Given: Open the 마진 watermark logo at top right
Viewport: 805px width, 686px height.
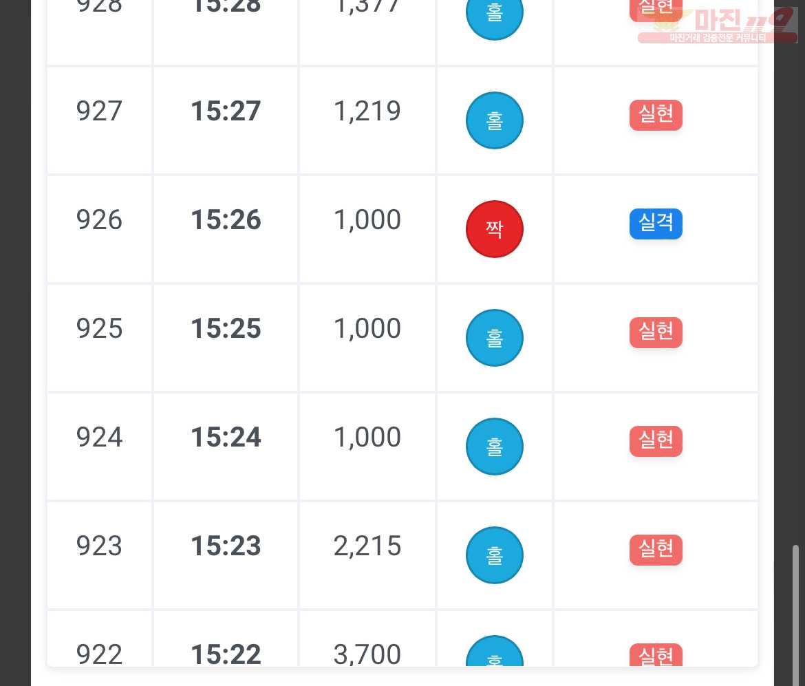Looking at the screenshot, I should point(717,25).
